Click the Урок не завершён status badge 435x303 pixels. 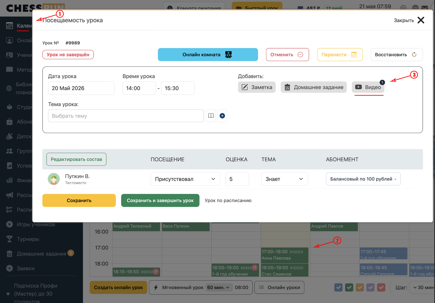(68, 55)
